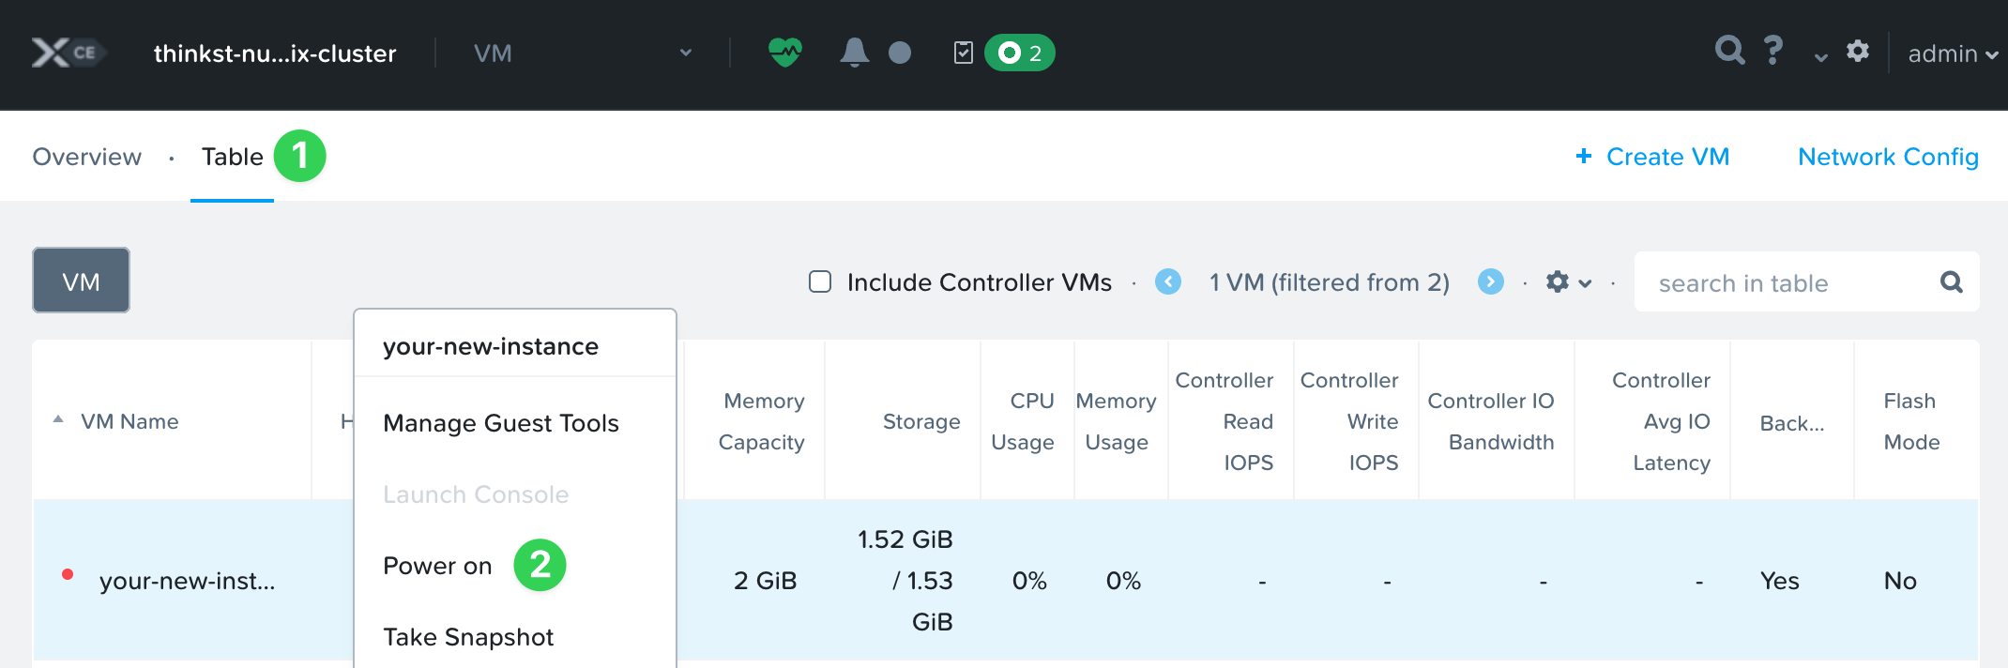
Task: Click the green tasks count badge
Action: [x=1020, y=53]
